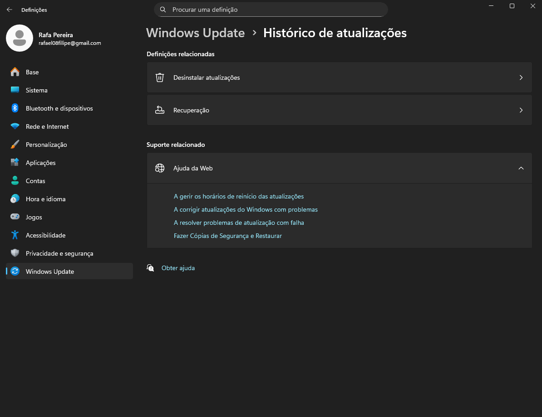
Task: Open Fazer Cópias de Segurança e Restaurar link
Action: [x=227, y=236]
